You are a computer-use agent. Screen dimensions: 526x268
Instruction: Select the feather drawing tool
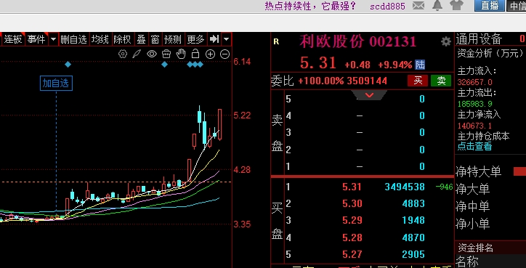(x=137, y=54)
